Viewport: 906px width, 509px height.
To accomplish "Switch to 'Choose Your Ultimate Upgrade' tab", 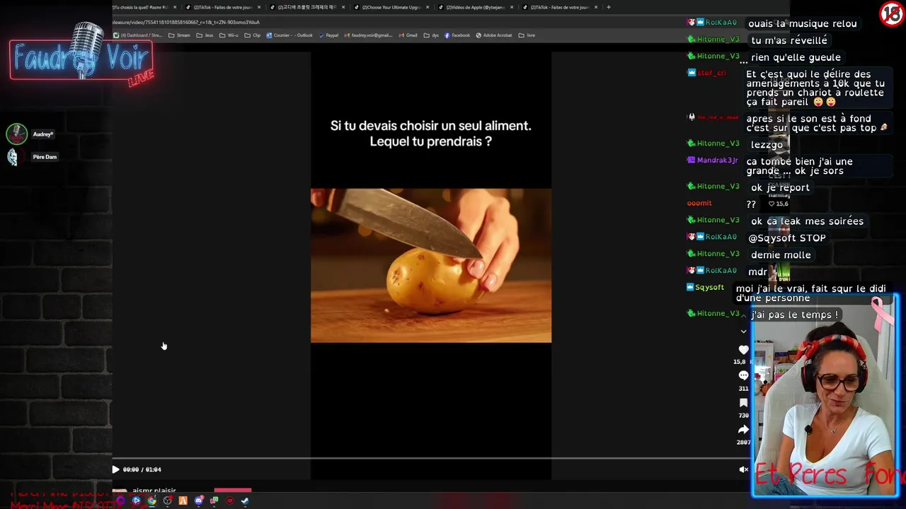I will coord(391,7).
